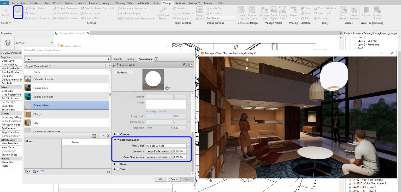Image resolution: width=401 pixels, height=192 pixels.
Task: Click the Phases tool icon
Action: pyautogui.click(x=293, y=11)
